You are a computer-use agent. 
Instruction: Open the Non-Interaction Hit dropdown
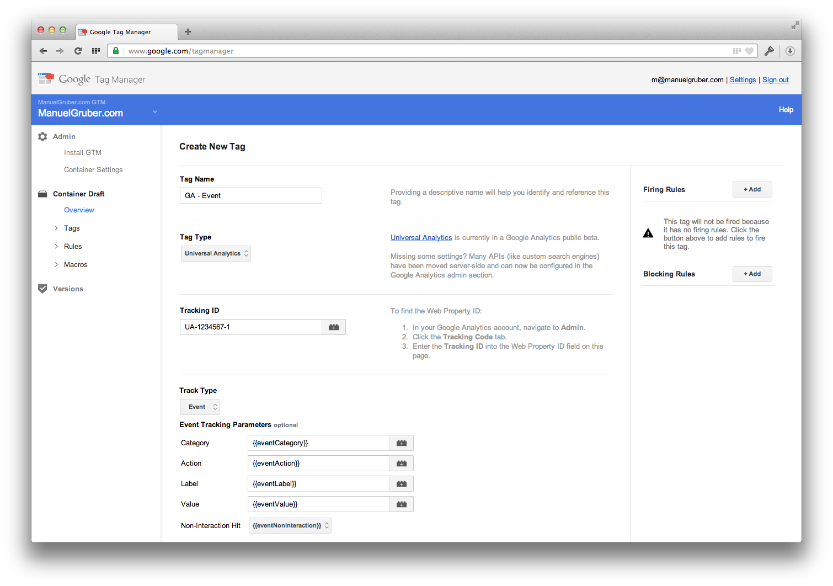pyautogui.click(x=290, y=525)
